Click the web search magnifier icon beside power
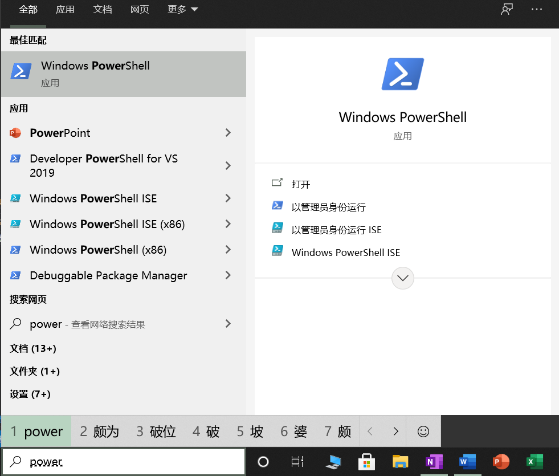 tap(15, 324)
